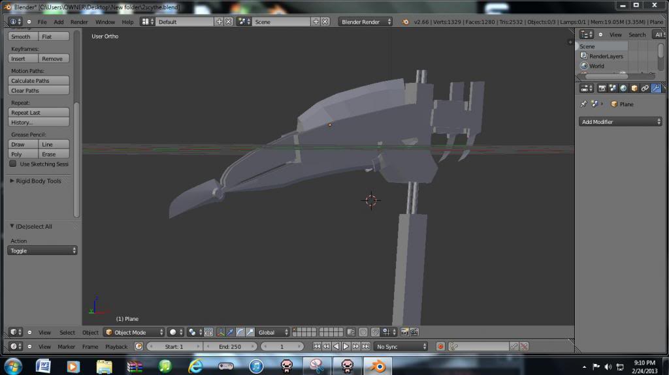The width and height of the screenshot is (669, 375).
Task: Open Blender Render engine dropdown
Action: 365,22
